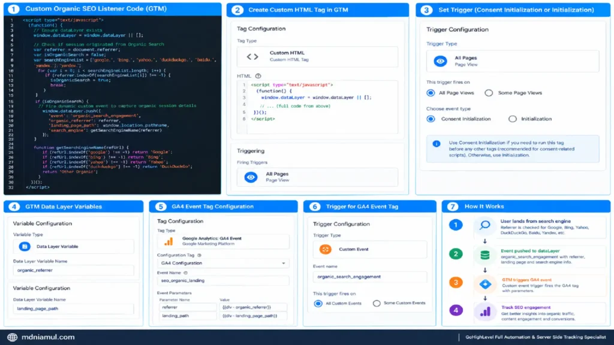614x345 pixels.
Task: Click the Custom HTML code brackets icon
Action: (252, 56)
